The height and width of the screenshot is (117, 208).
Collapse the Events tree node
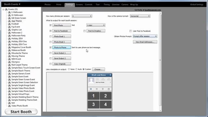point(3,9)
